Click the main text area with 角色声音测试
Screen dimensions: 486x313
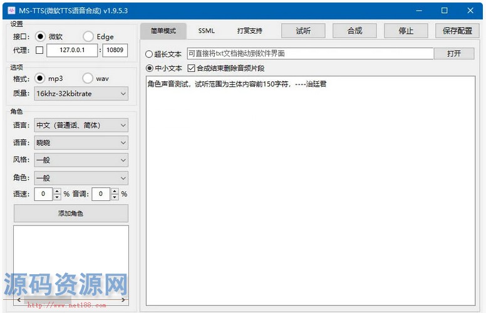point(311,190)
